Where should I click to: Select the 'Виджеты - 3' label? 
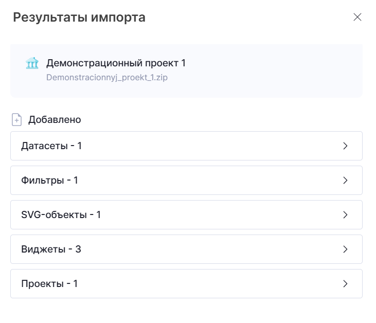(51, 249)
